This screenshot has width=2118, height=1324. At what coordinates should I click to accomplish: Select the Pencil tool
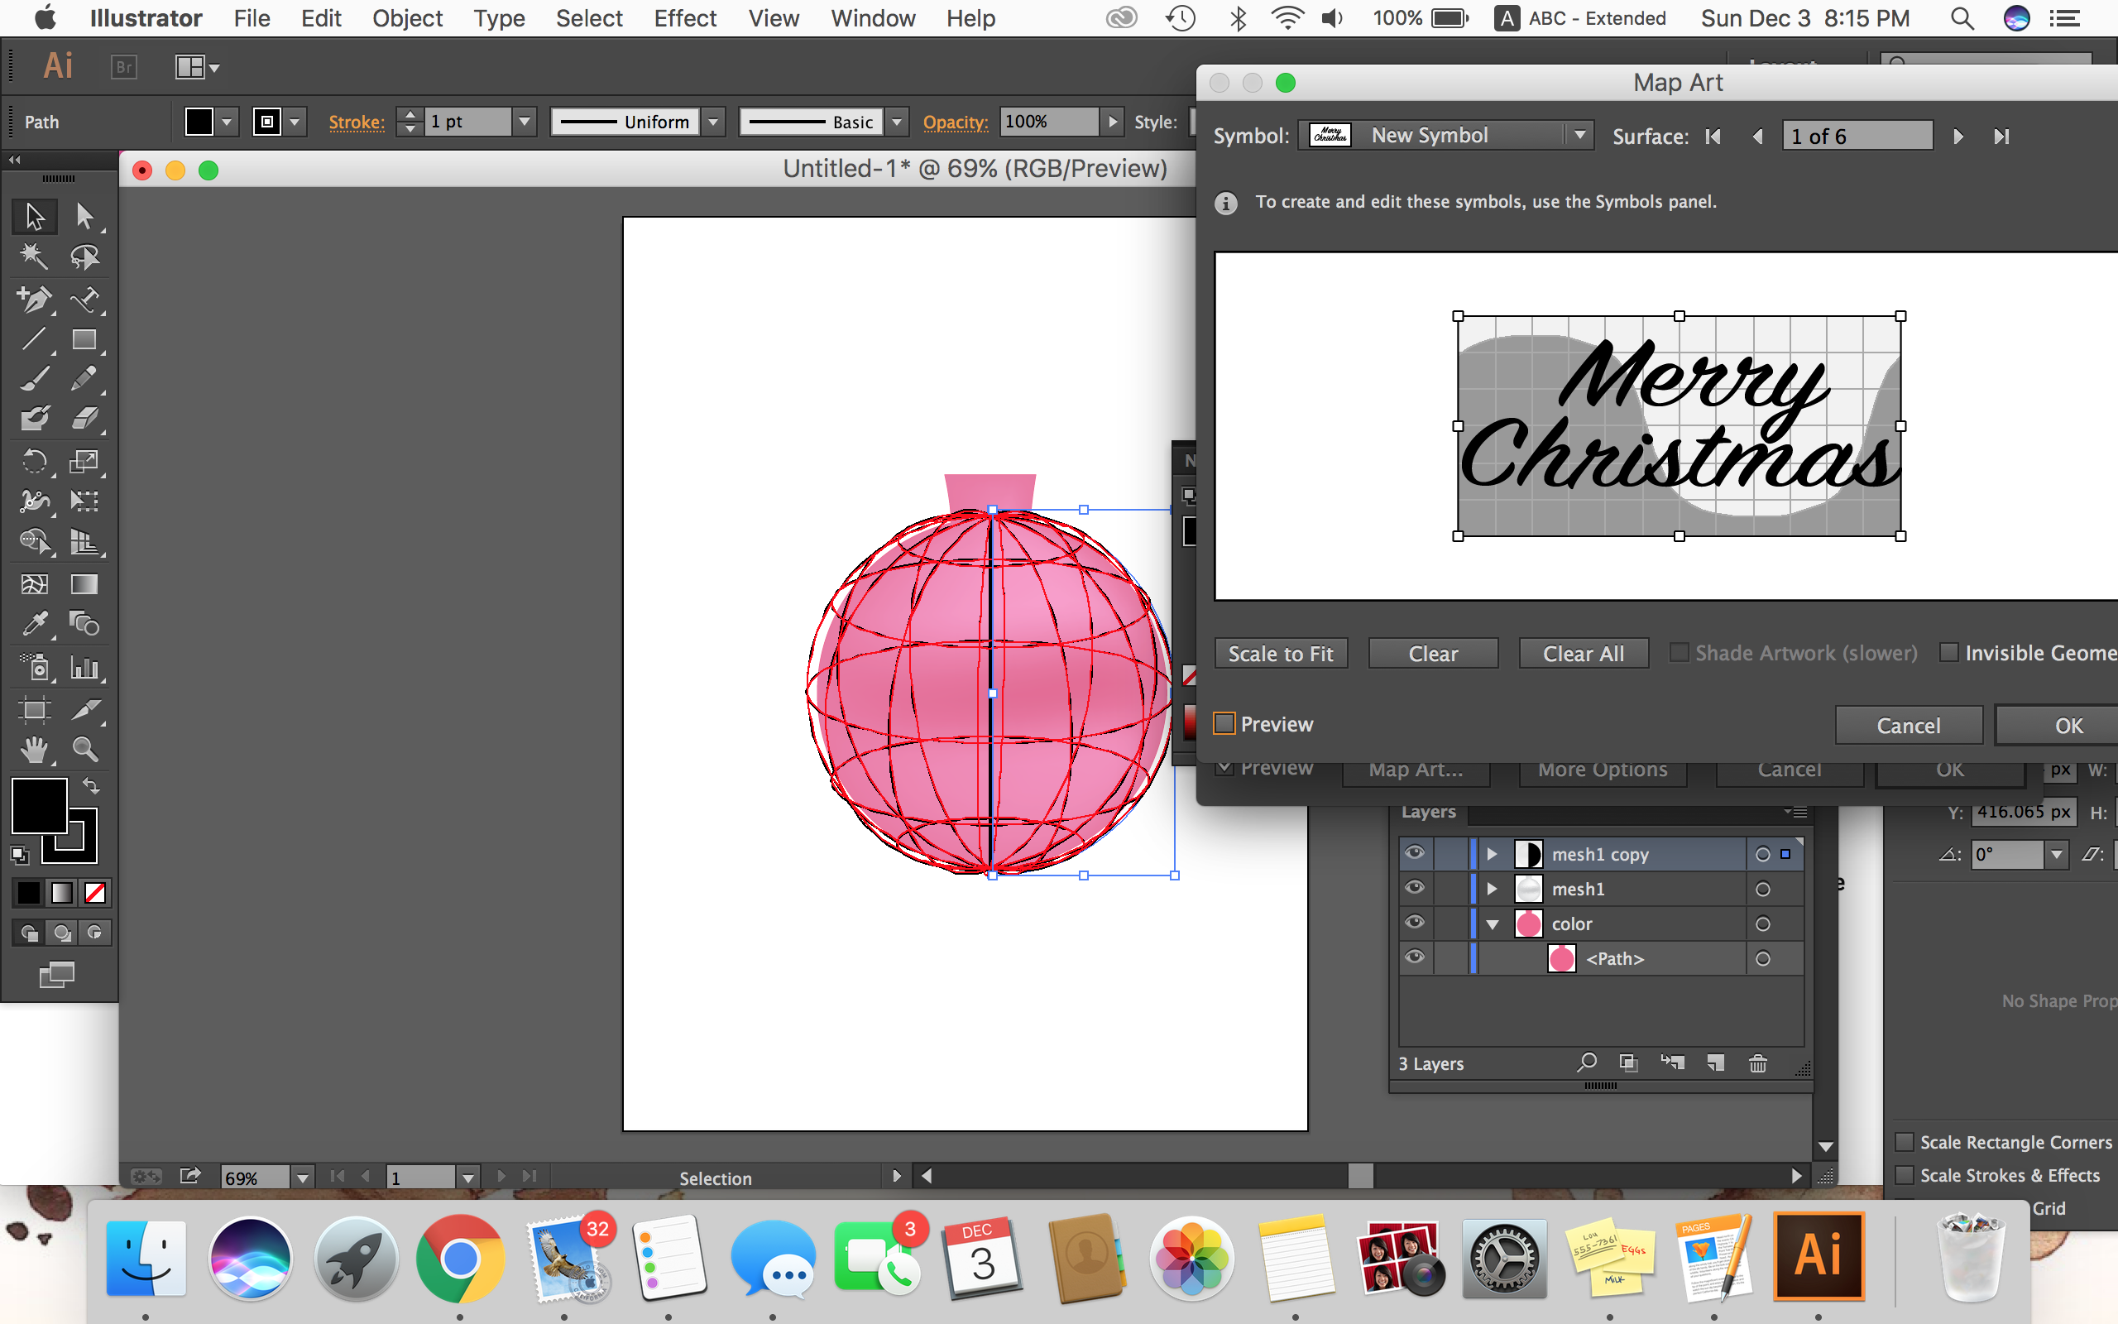coord(84,379)
